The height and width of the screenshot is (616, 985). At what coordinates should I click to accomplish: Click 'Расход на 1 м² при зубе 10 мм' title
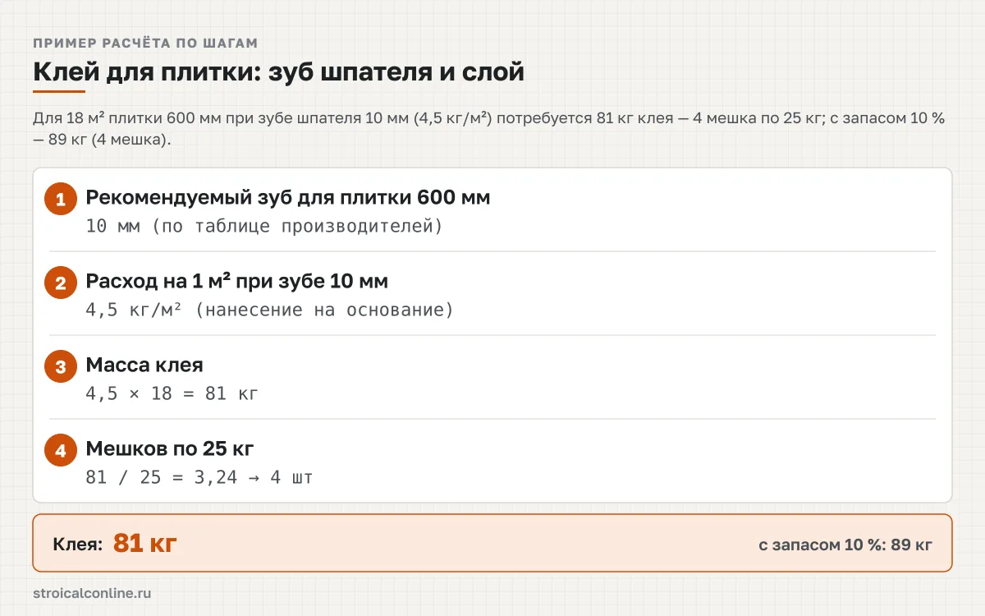[237, 282]
